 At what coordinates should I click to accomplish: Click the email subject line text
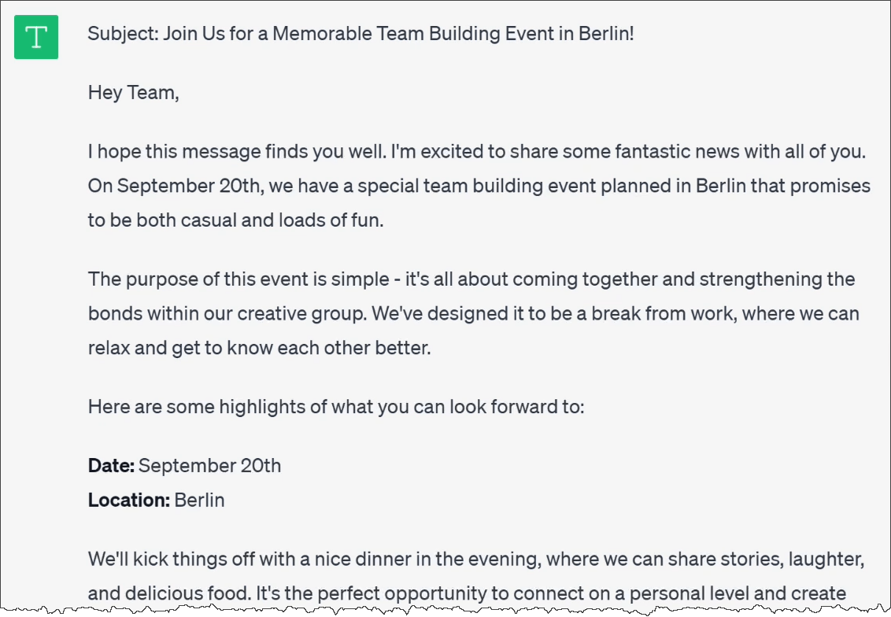tap(360, 35)
